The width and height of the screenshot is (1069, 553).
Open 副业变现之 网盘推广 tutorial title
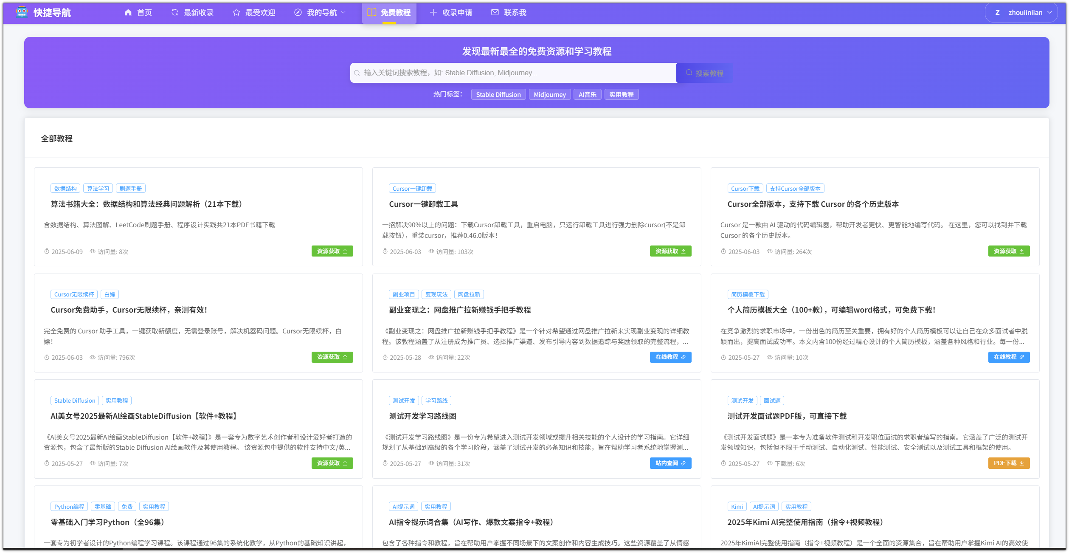tap(460, 310)
